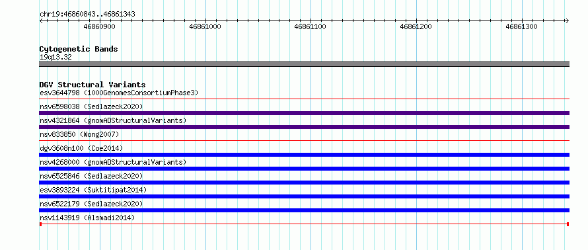
Task: Select the Cytogenetic Bands track title
Action: [x=79, y=49]
